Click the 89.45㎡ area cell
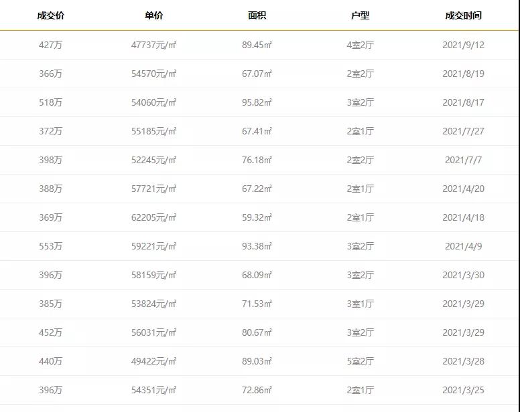The height and width of the screenshot is (412, 520). tap(257, 45)
